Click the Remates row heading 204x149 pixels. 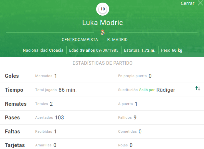tap(16, 104)
